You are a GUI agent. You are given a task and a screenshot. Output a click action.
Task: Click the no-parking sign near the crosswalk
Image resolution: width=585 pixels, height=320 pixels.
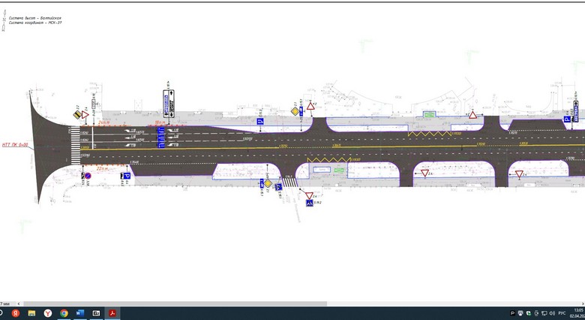86,175
